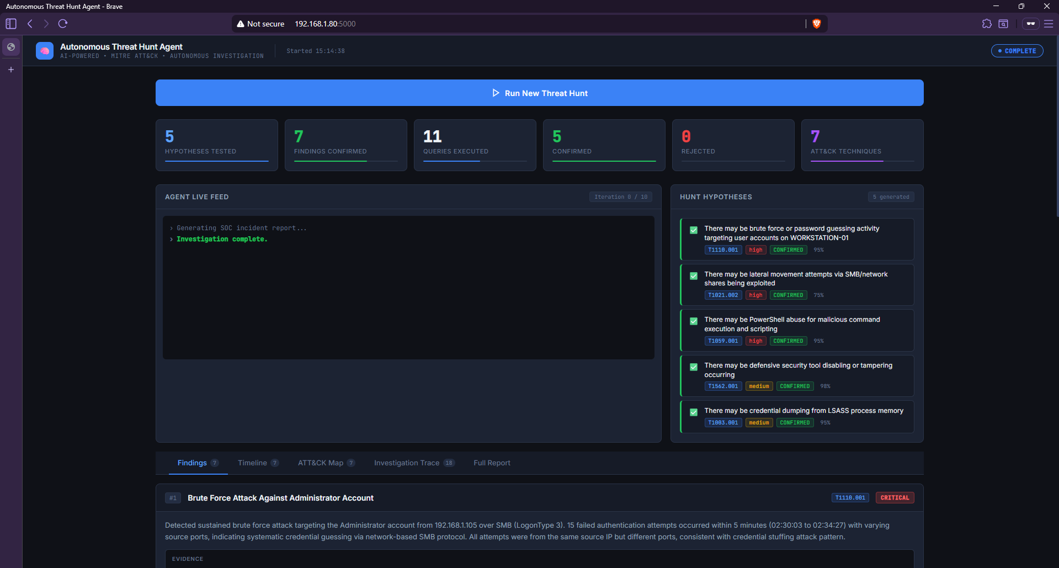
Task: Click the T1110.001 tag on finding #1
Action: coord(850,498)
